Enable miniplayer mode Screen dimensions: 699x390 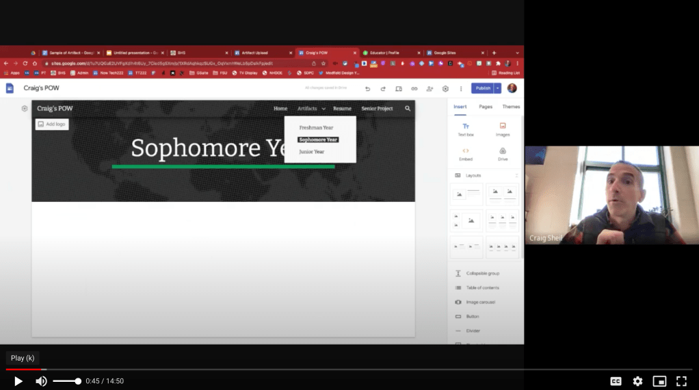point(659,381)
